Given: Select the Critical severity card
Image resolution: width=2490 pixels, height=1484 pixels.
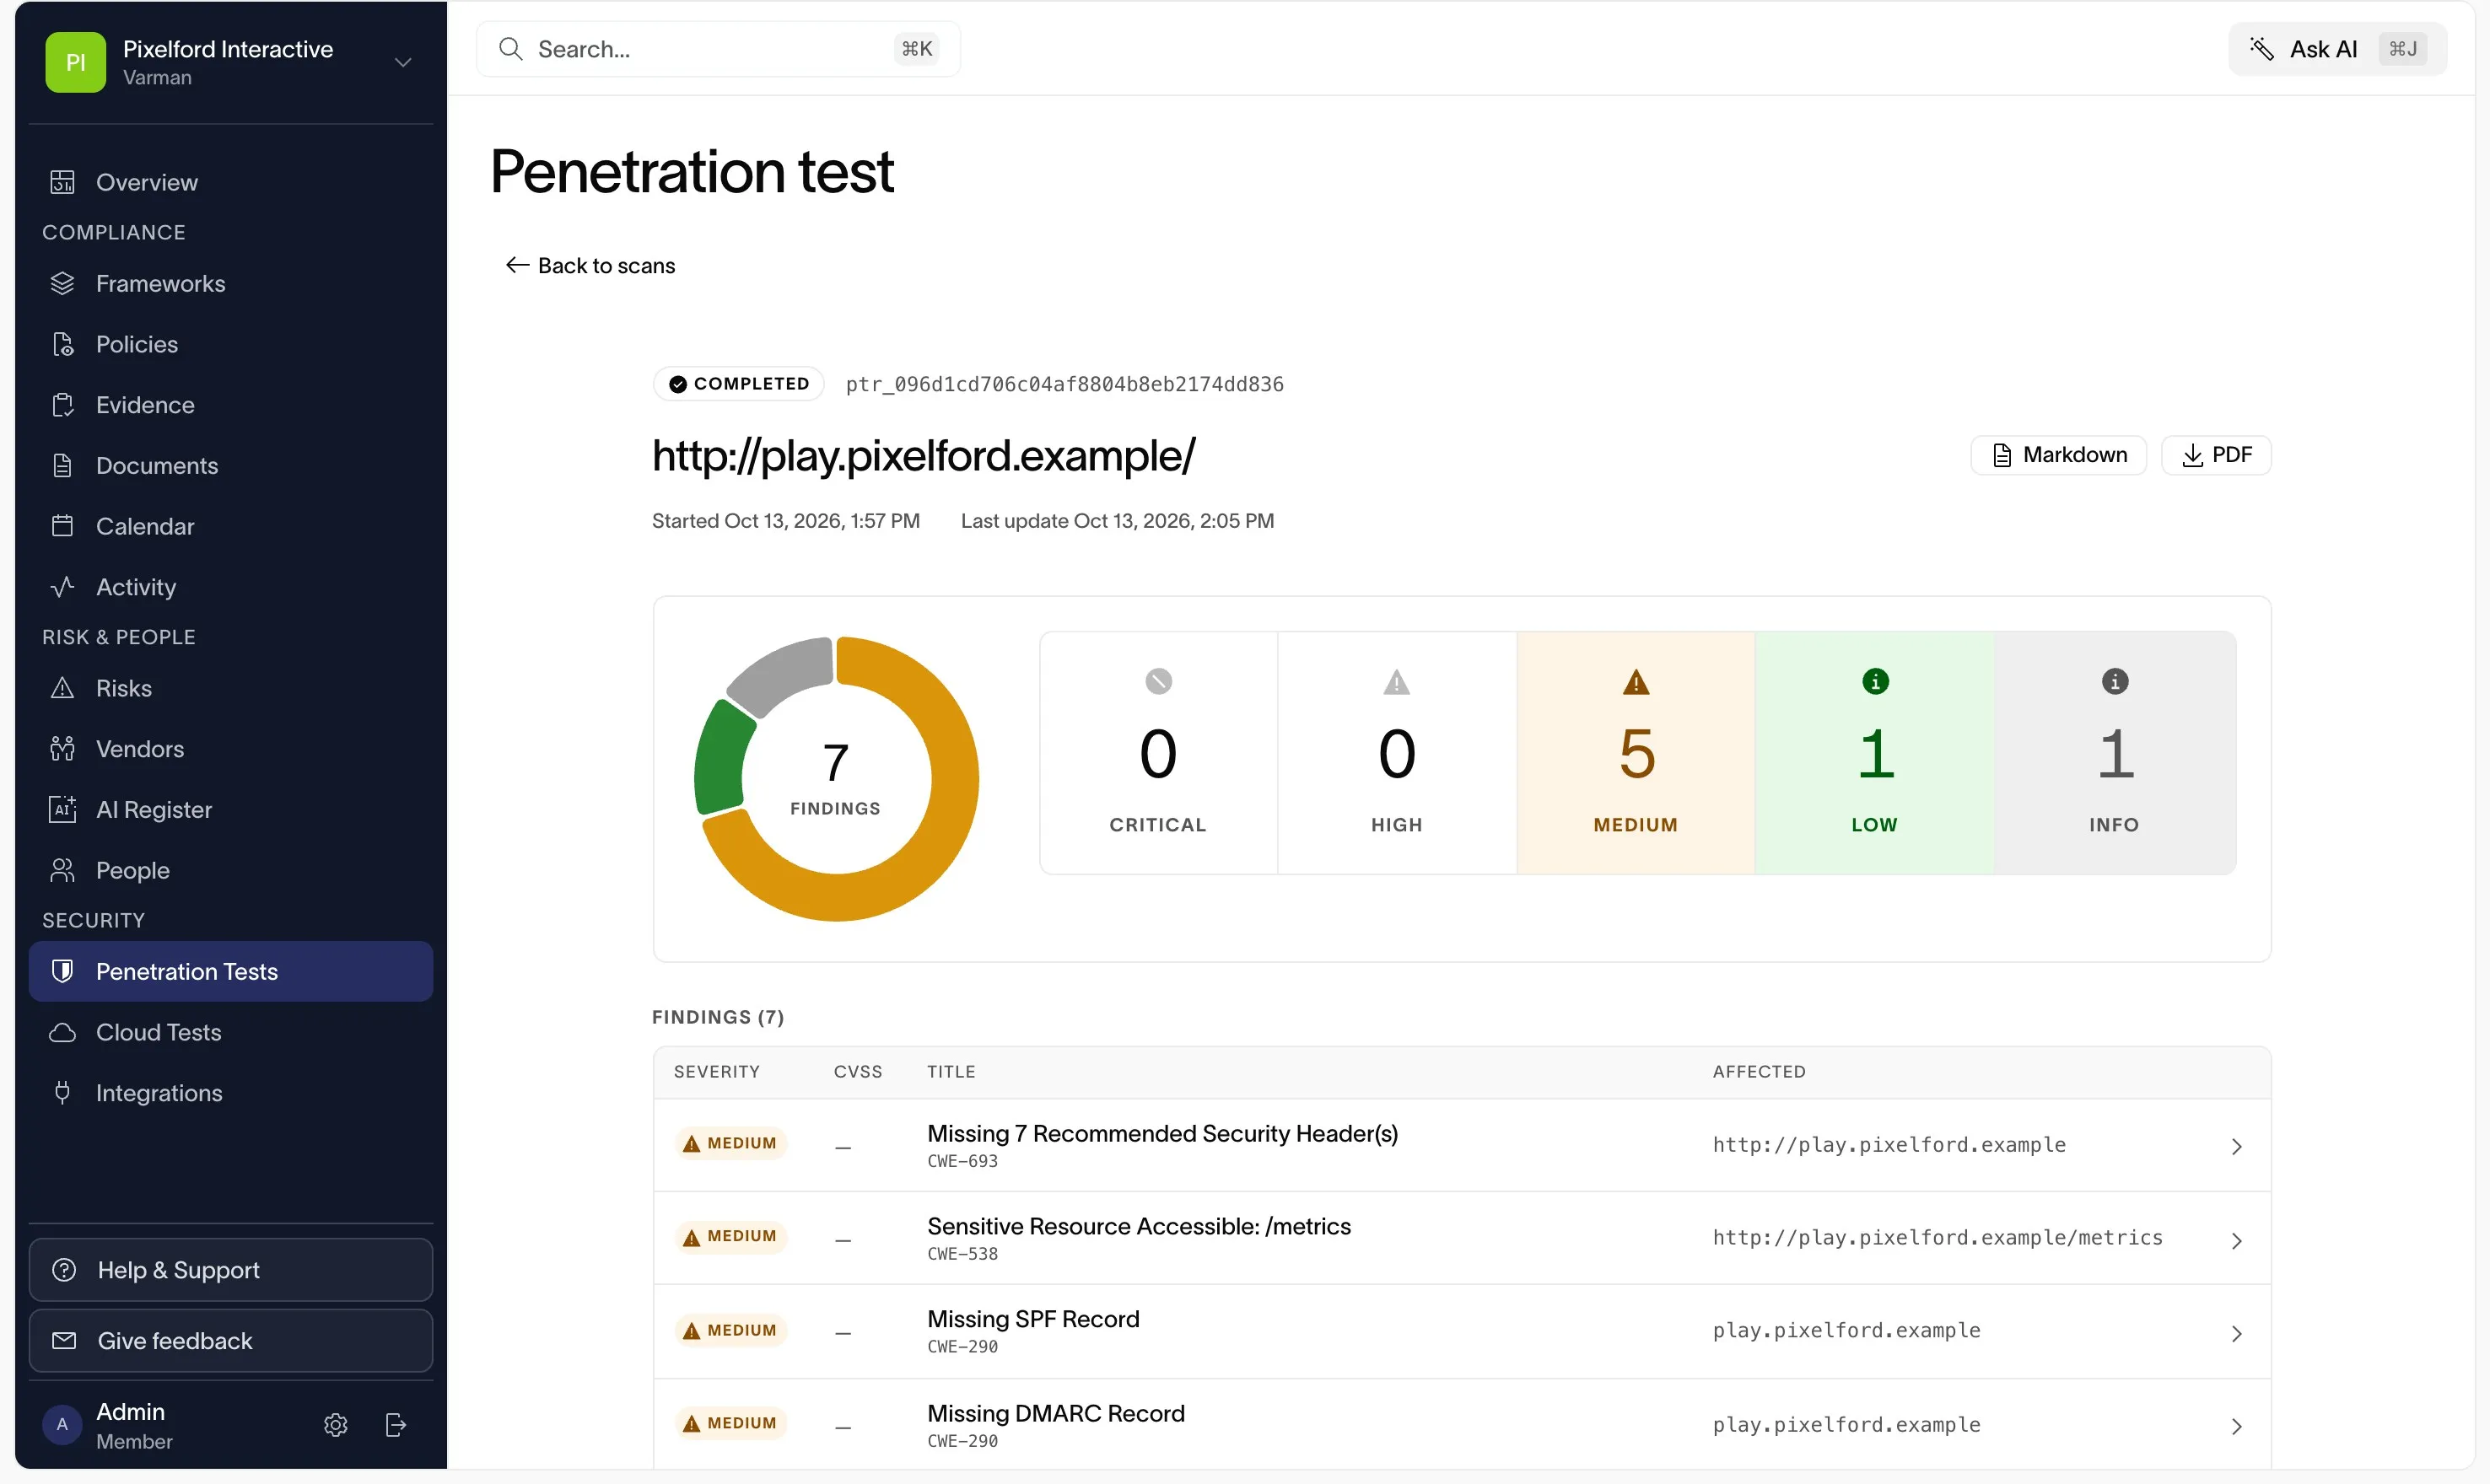Looking at the screenshot, I should pyautogui.click(x=1158, y=753).
